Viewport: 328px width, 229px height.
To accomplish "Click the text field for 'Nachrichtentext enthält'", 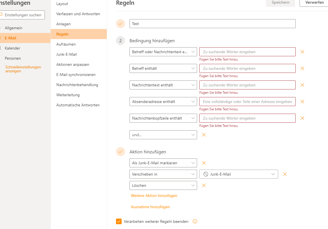I will click(x=247, y=85).
